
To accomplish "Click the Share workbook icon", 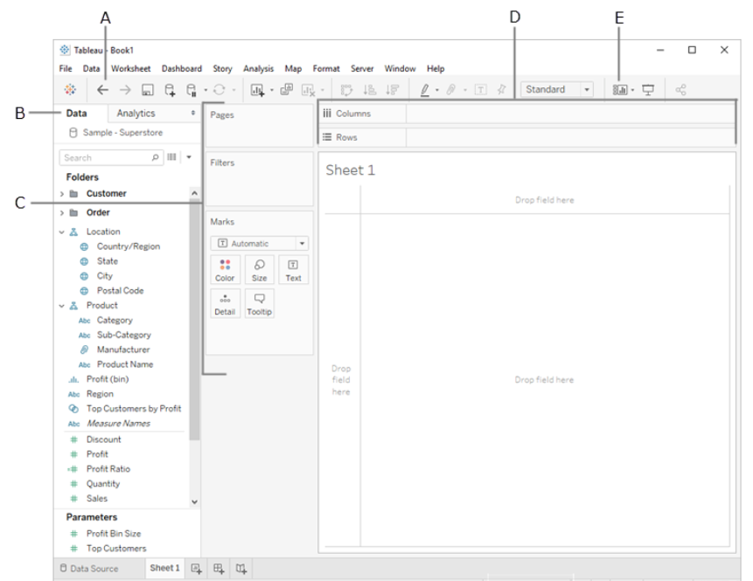I will (680, 90).
